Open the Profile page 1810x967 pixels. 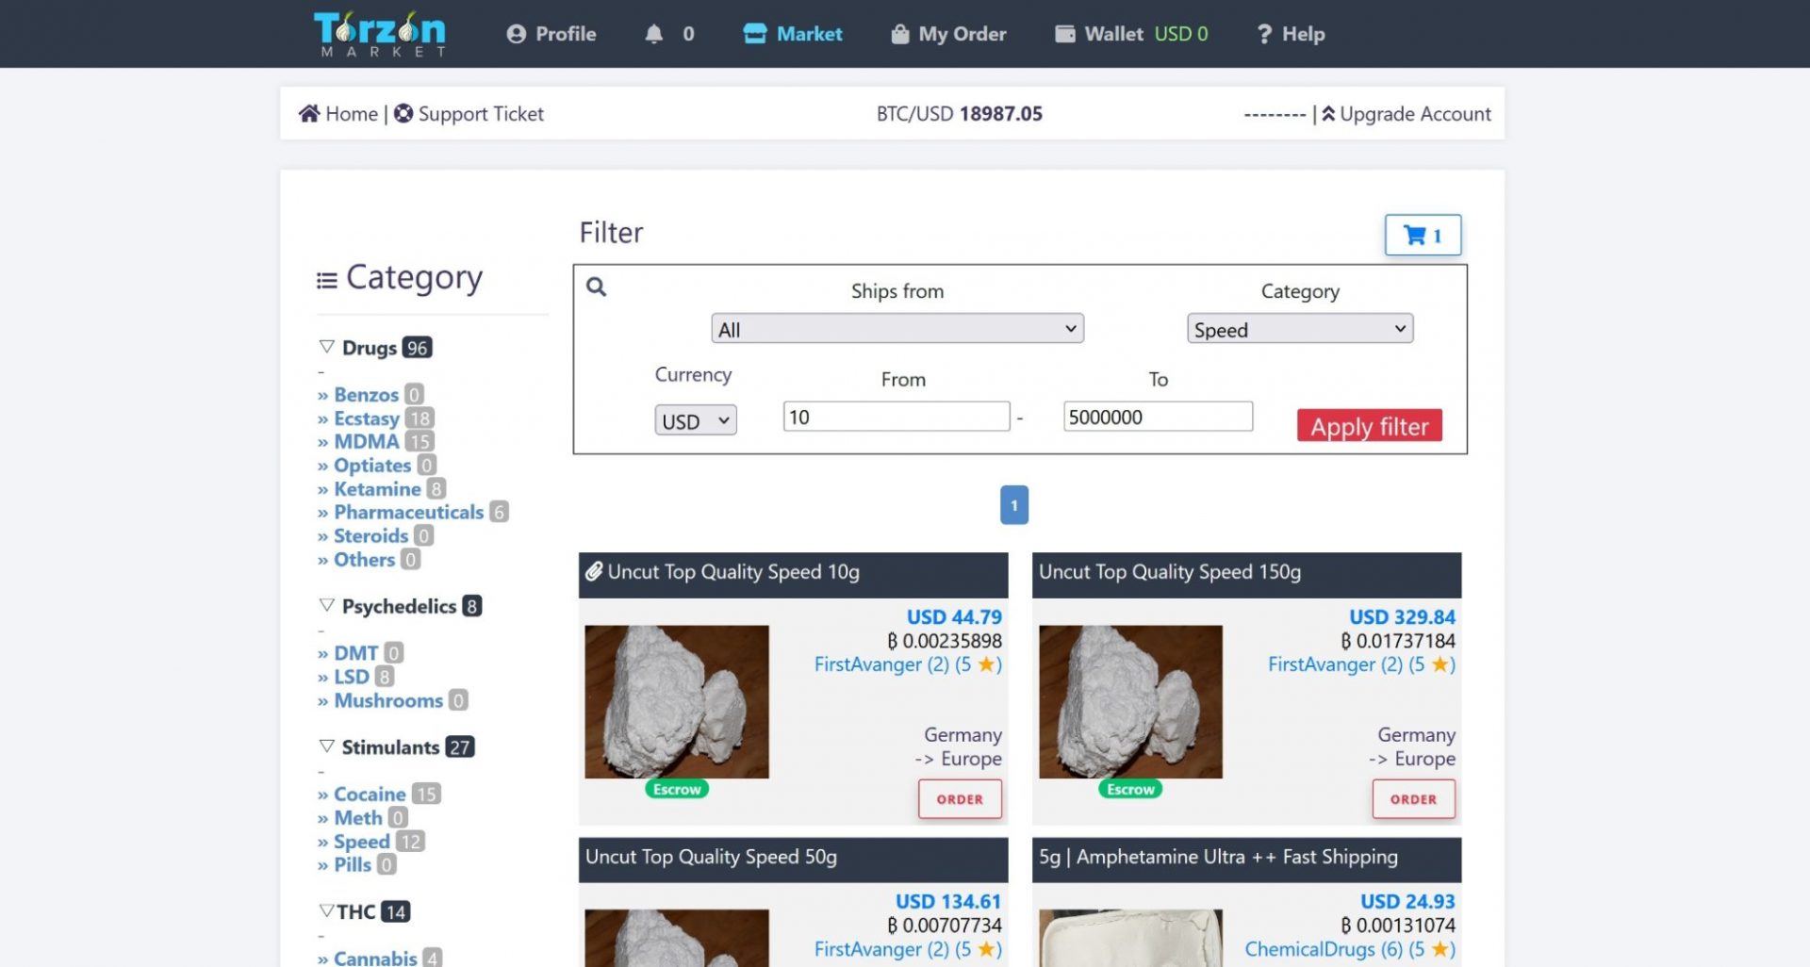(x=551, y=34)
